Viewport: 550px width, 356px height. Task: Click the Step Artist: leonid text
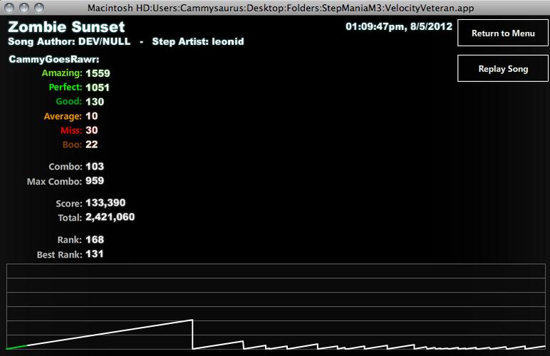tap(198, 41)
